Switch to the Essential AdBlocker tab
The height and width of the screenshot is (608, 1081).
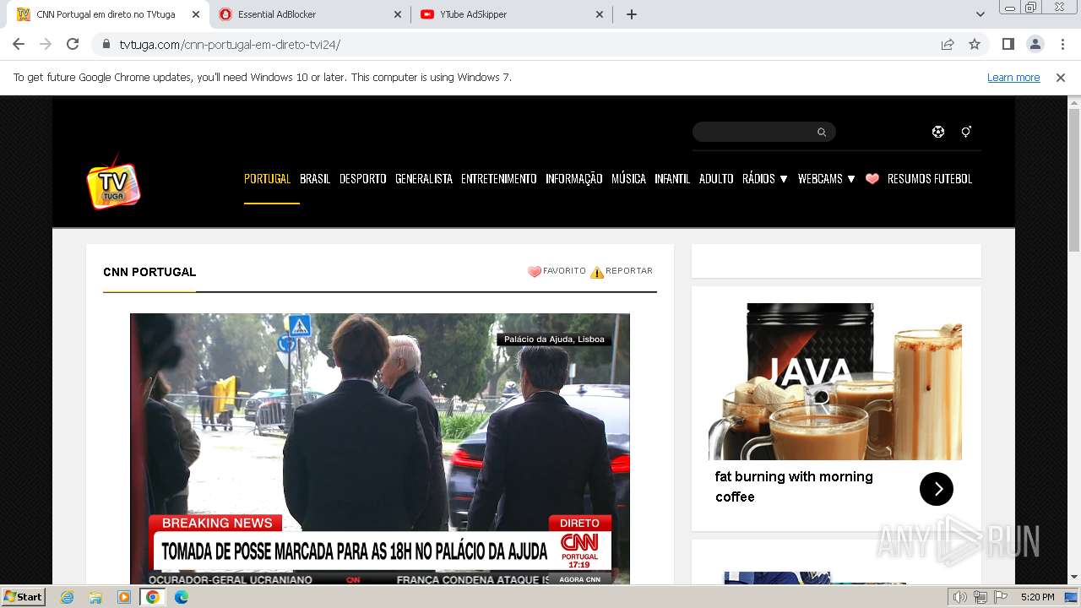(309, 14)
